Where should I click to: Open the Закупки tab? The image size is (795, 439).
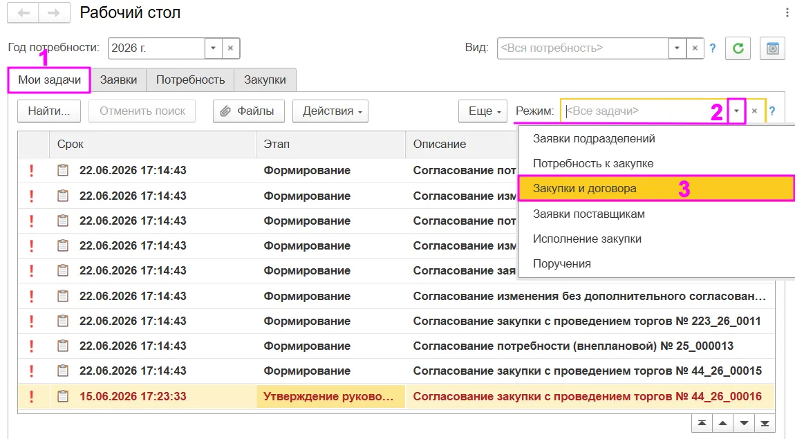pos(265,80)
